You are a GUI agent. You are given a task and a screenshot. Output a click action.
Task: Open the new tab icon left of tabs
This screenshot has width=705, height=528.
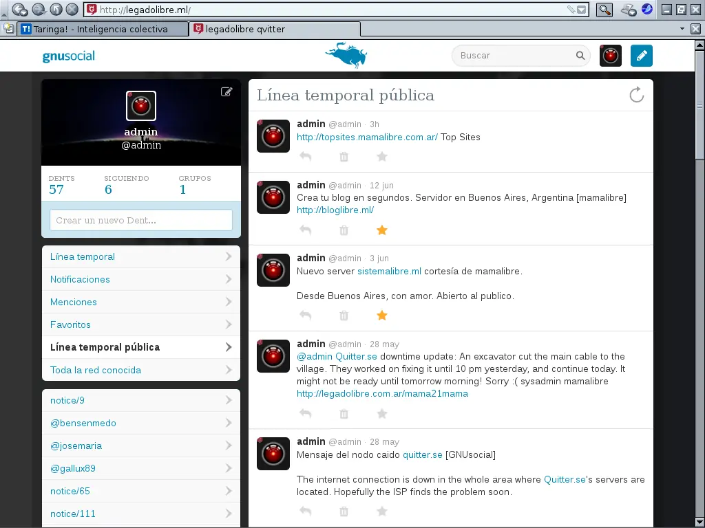click(8, 29)
